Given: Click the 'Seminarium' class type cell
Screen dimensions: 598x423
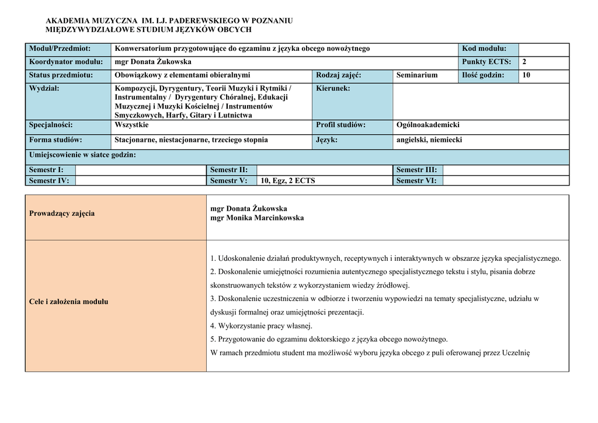Looking at the screenshot, I should 416,75.
